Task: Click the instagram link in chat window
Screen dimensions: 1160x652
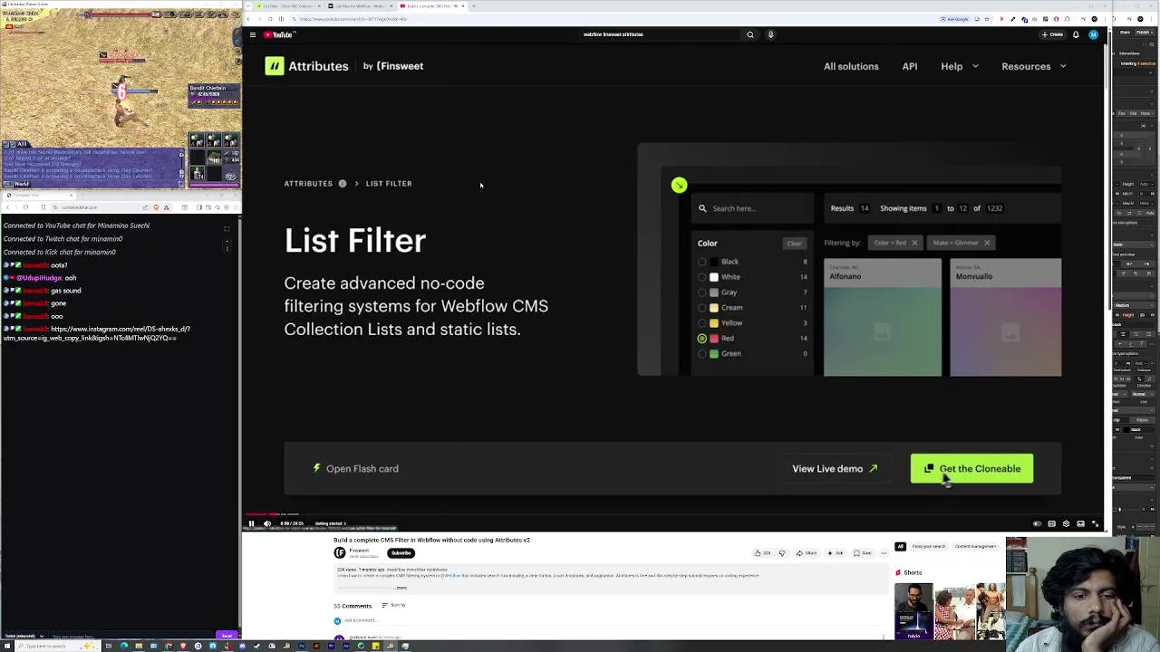Action: 97,333
